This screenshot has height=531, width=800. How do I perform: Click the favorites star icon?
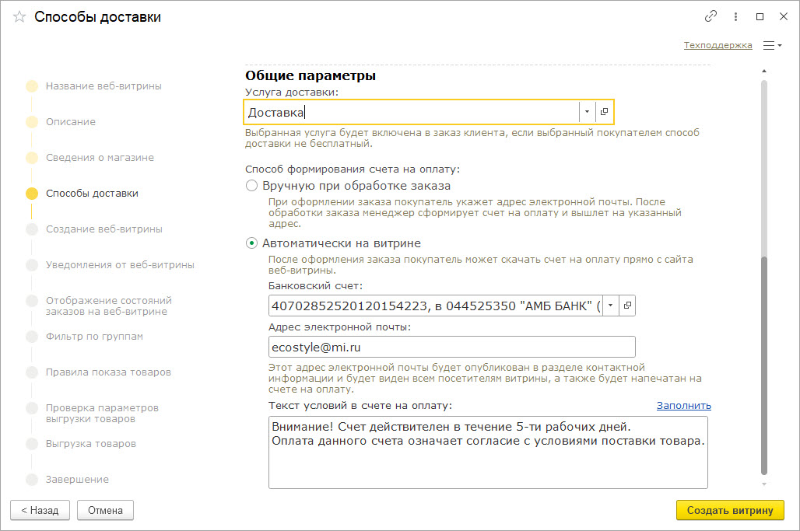(19, 17)
